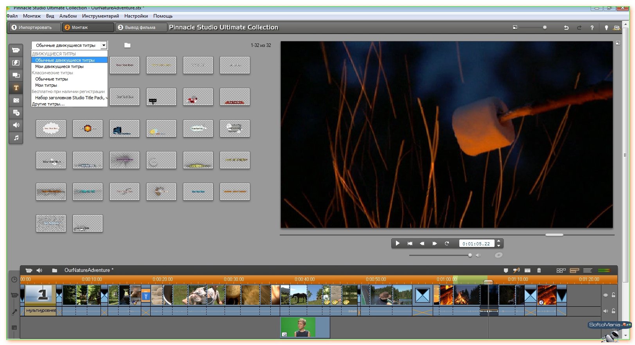Toggle the fullscreen preview icon beside the player

(618, 43)
